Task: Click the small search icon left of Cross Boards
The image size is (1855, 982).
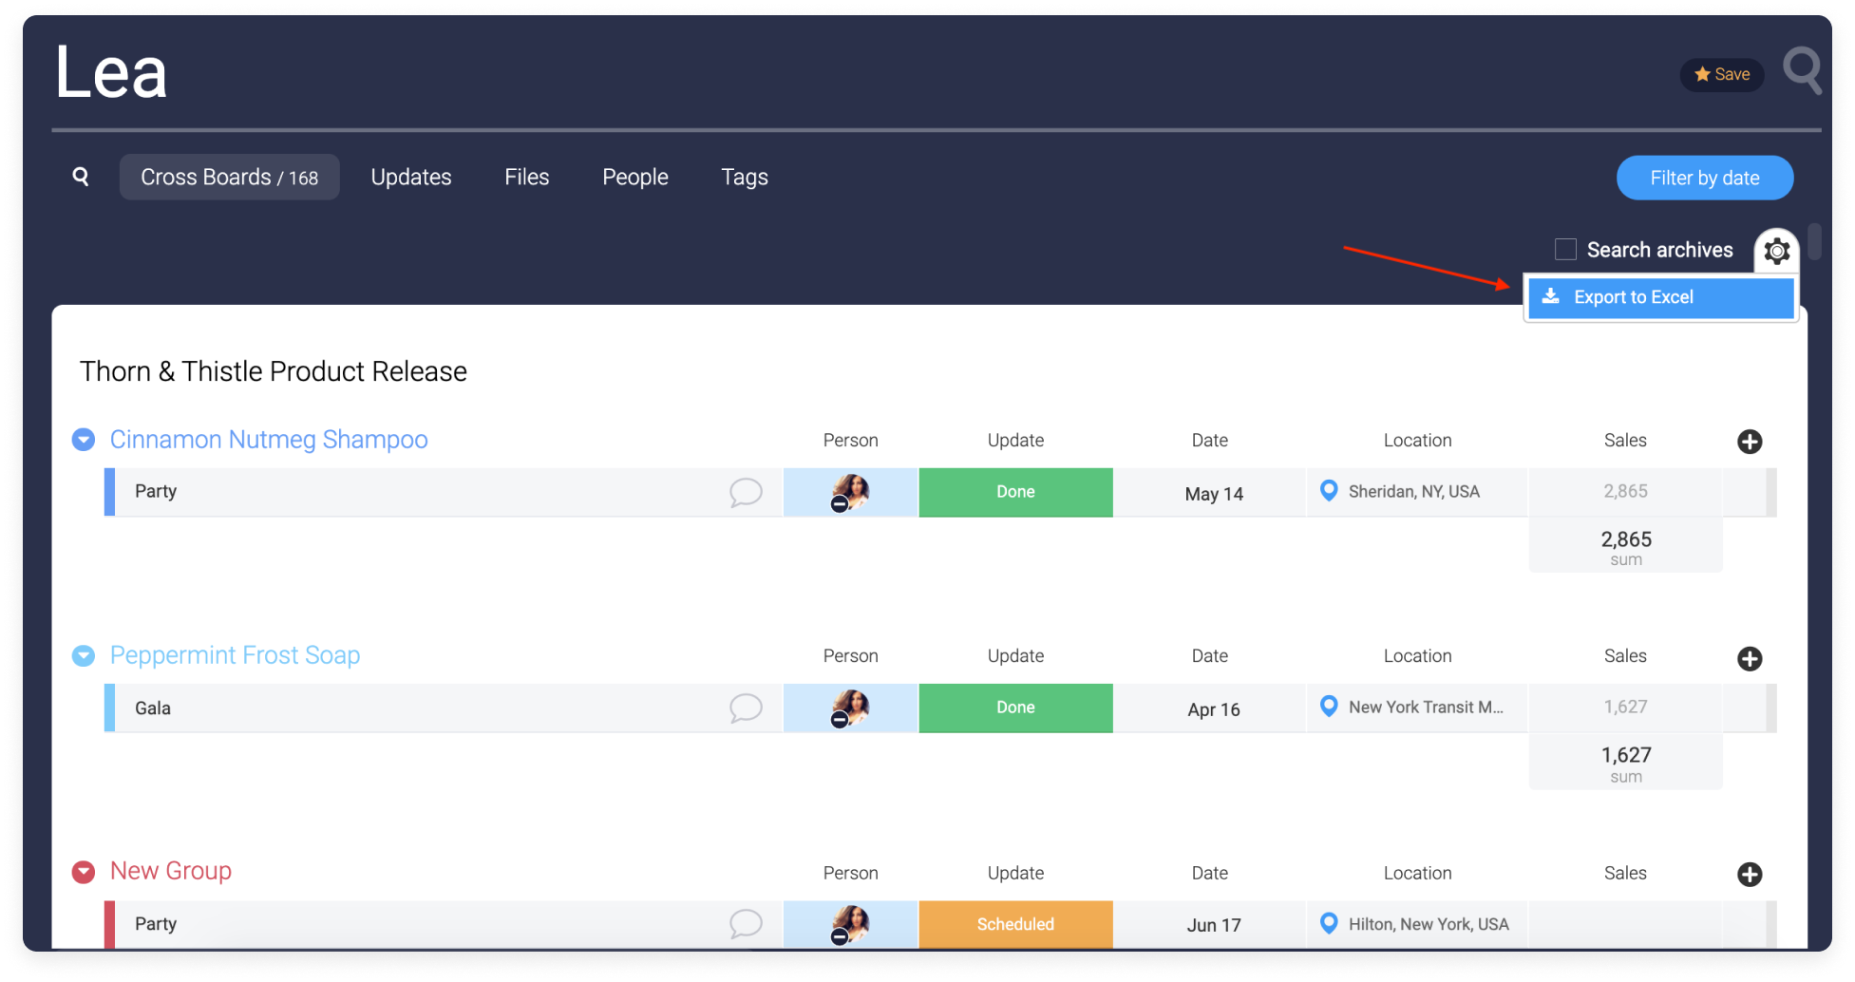Action: (x=81, y=177)
